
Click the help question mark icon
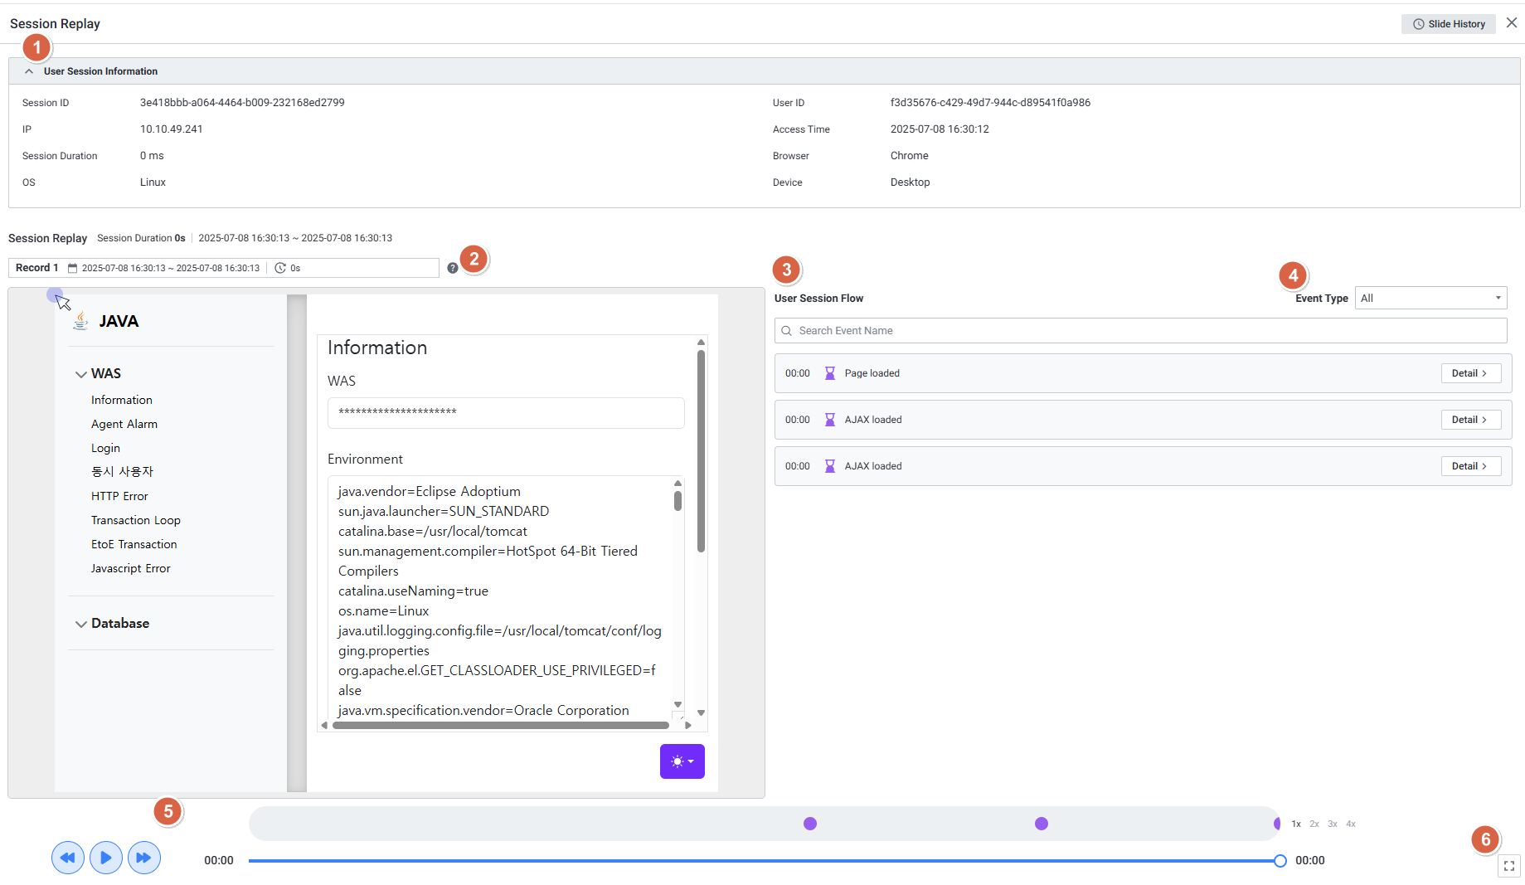(x=452, y=268)
